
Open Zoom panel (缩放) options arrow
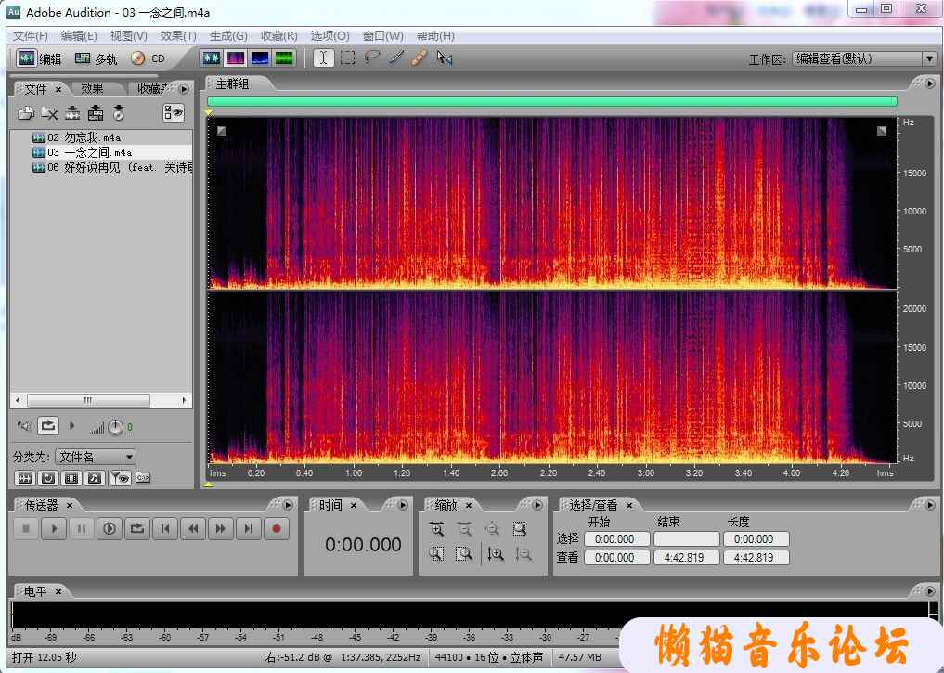[x=537, y=505]
